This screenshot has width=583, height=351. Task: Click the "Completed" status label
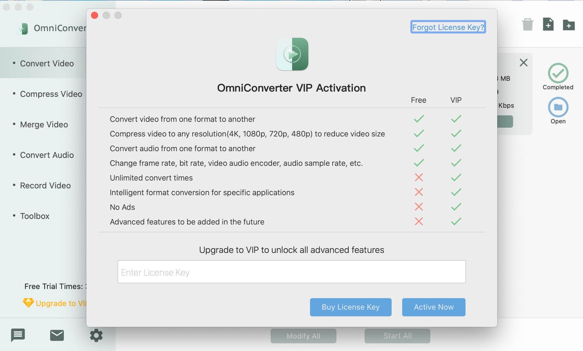(558, 87)
